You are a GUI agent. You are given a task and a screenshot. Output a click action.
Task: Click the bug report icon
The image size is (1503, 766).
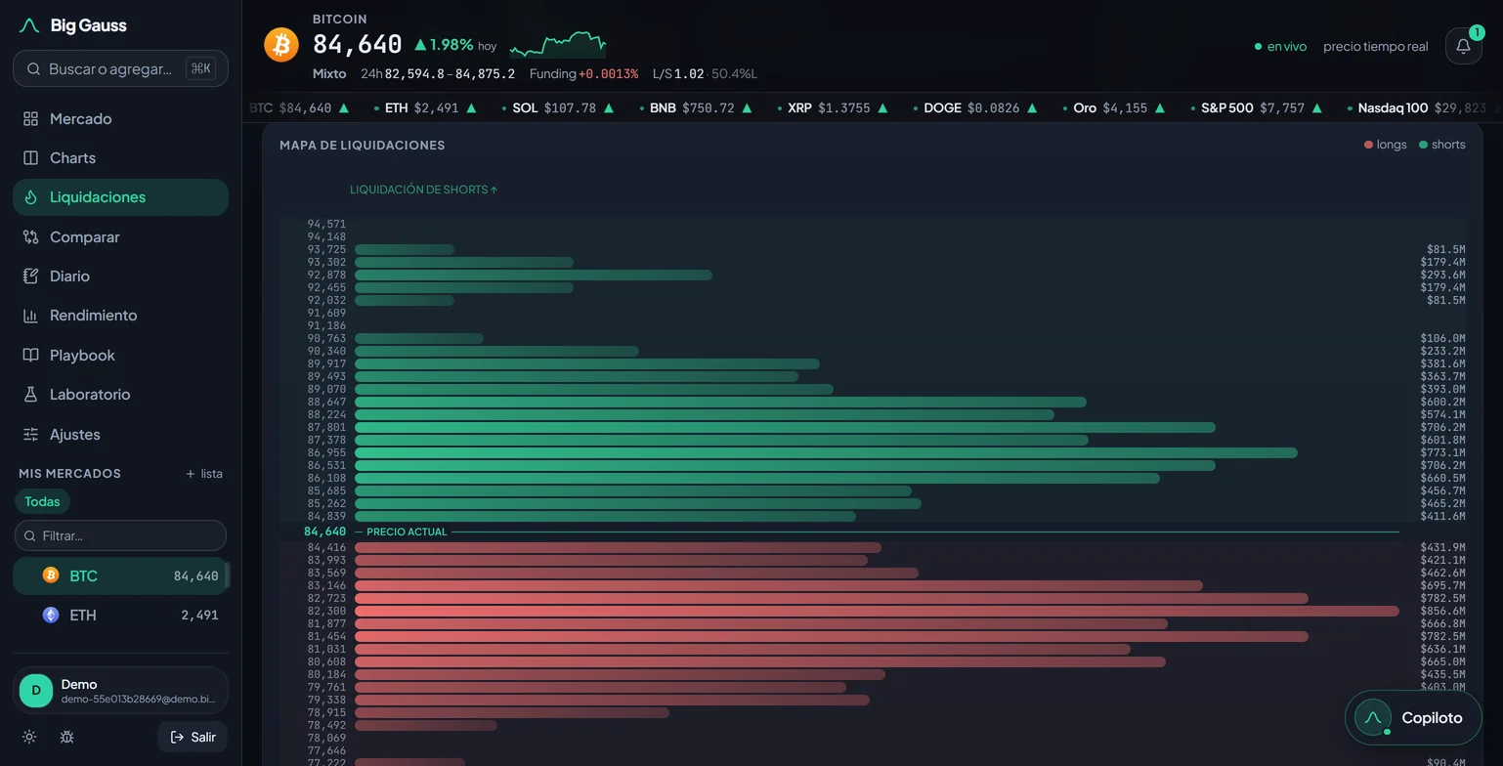(66, 737)
